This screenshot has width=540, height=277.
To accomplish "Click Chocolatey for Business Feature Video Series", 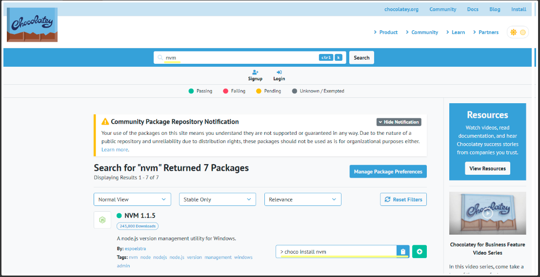I will tap(487, 249).
